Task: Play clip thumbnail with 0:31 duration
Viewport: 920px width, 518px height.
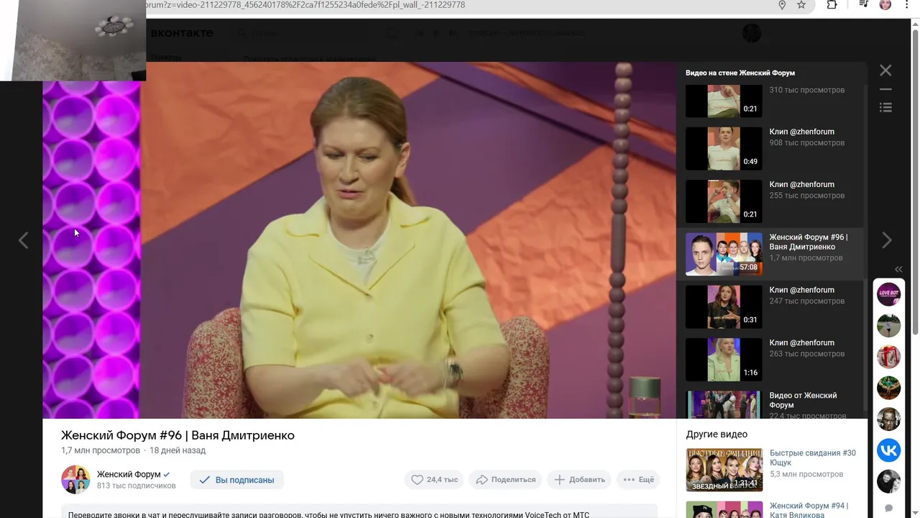Action: [x=724, y=306]
